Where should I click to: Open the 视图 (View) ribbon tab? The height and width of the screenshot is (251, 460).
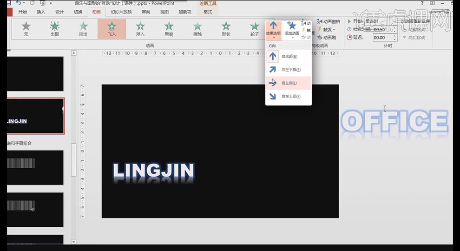(x=164, y=12)
